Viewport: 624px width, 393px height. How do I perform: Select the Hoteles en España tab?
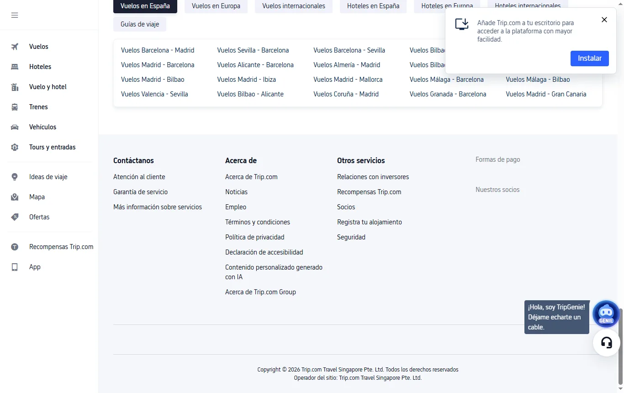373,6
